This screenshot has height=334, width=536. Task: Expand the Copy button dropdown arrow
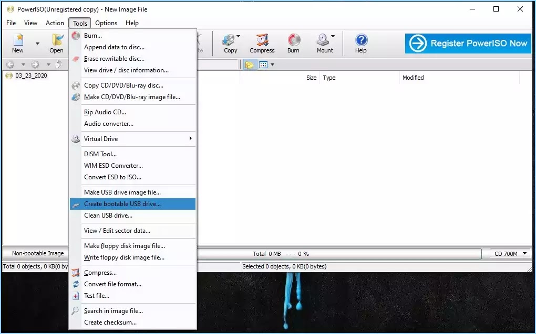point(238,36)
